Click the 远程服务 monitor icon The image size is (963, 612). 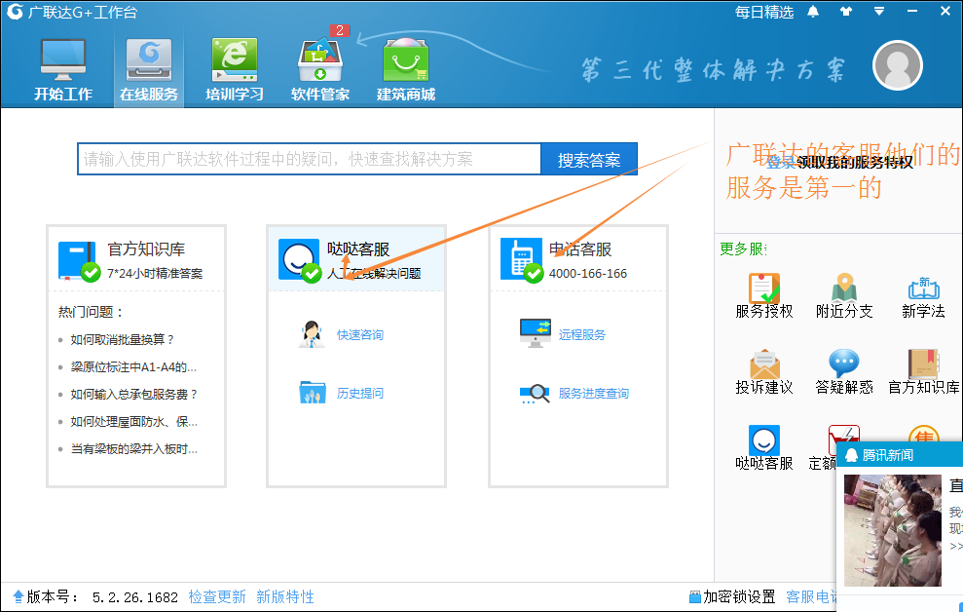click(535, 333)
